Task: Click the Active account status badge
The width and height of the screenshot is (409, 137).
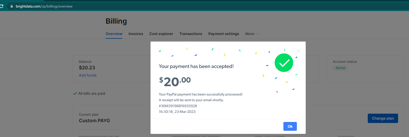Action: (340, 68)
